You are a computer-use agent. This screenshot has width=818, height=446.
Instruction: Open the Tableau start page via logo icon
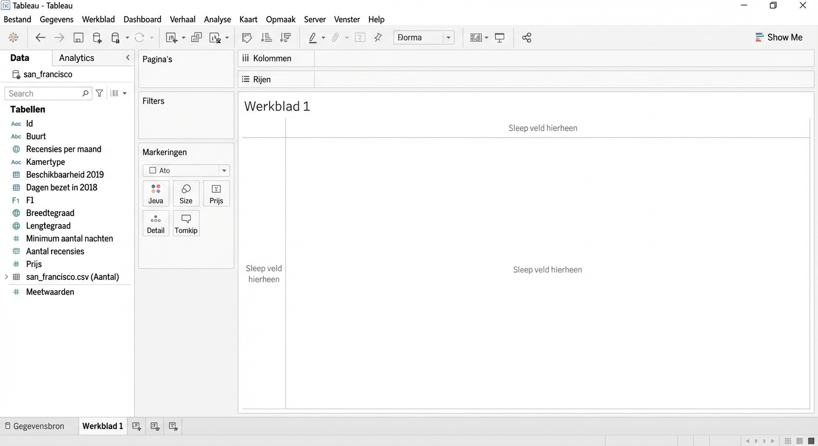tap(13, 37)
